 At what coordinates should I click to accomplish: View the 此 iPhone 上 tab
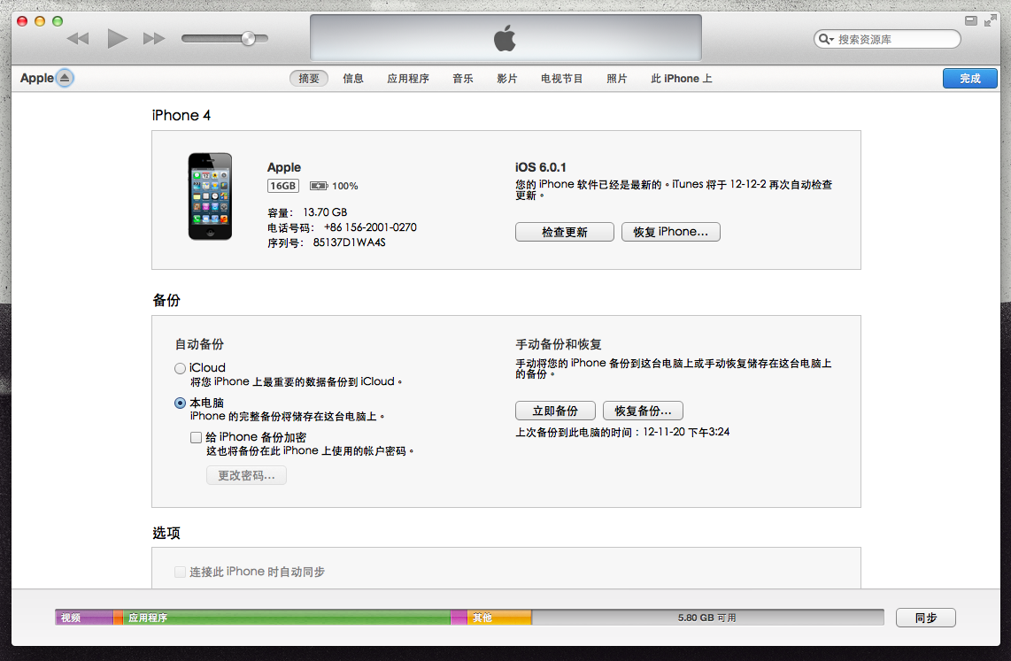point(681,79)
